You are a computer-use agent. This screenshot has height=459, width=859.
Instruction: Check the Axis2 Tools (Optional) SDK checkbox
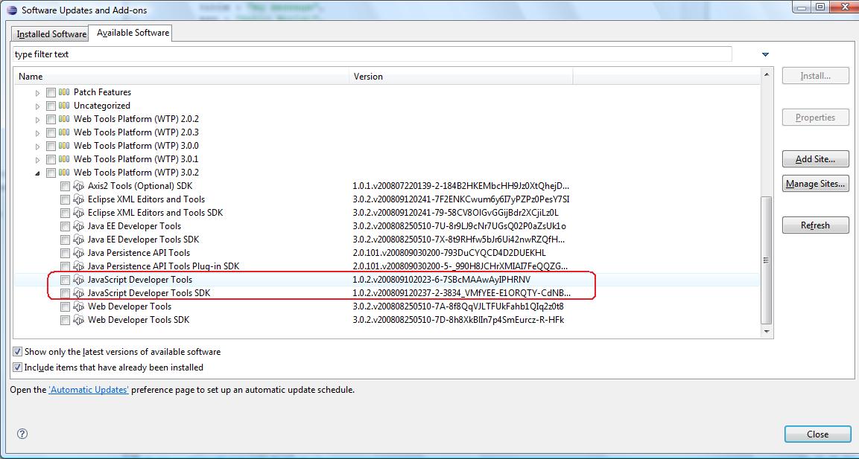[66, 186]
